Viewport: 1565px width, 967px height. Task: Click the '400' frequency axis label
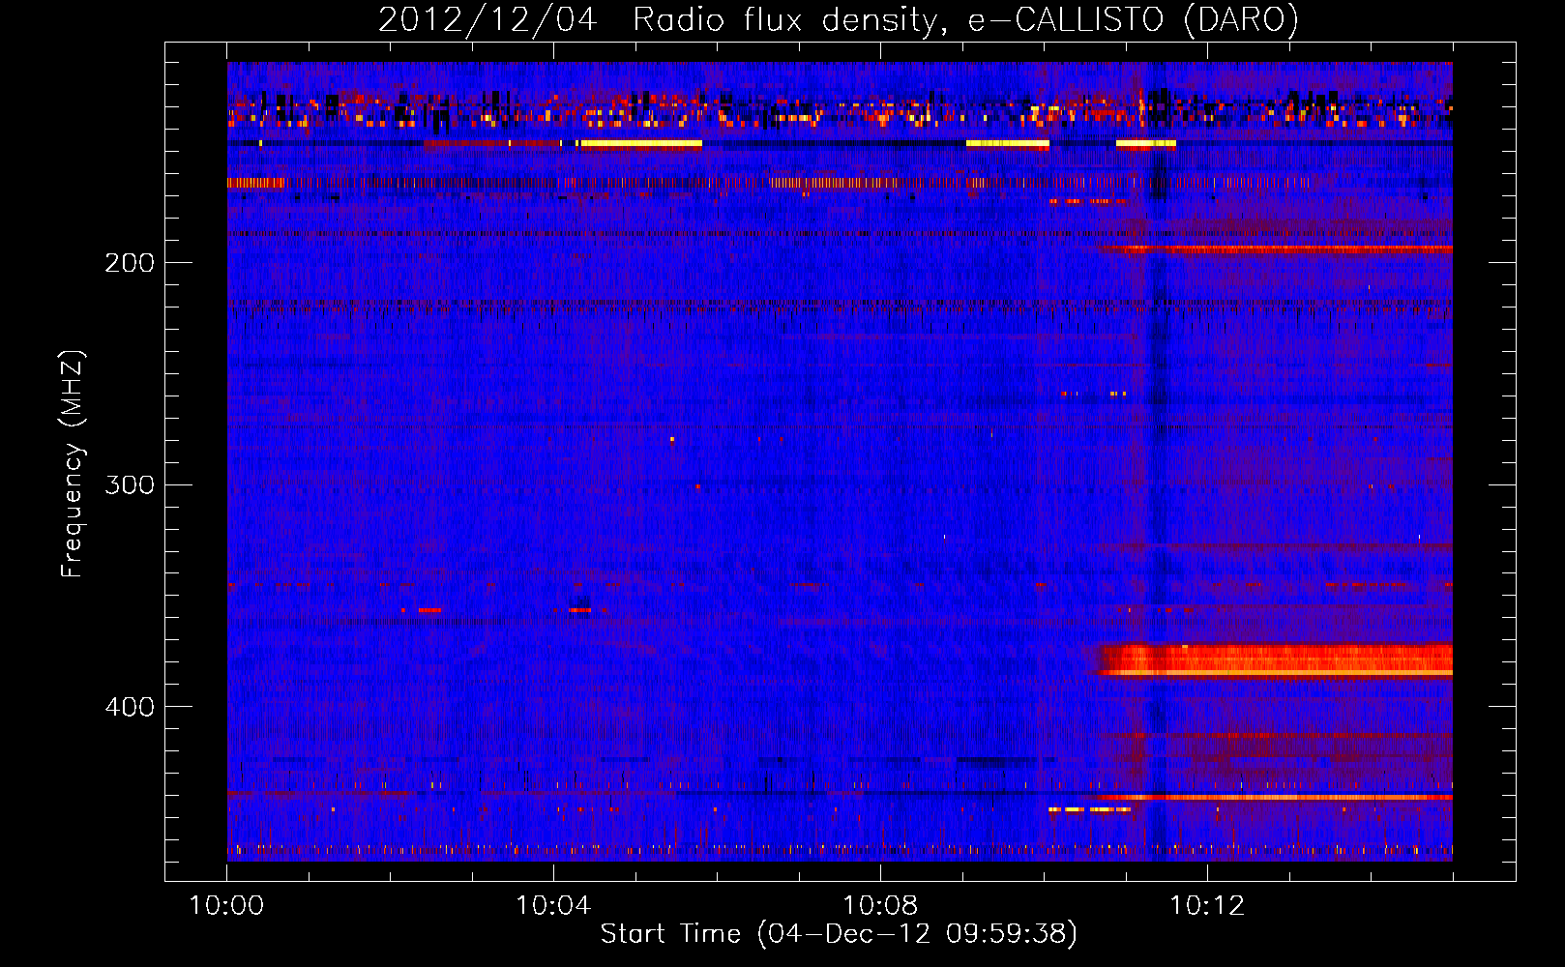pyautogui.click(x=130, y=707)
